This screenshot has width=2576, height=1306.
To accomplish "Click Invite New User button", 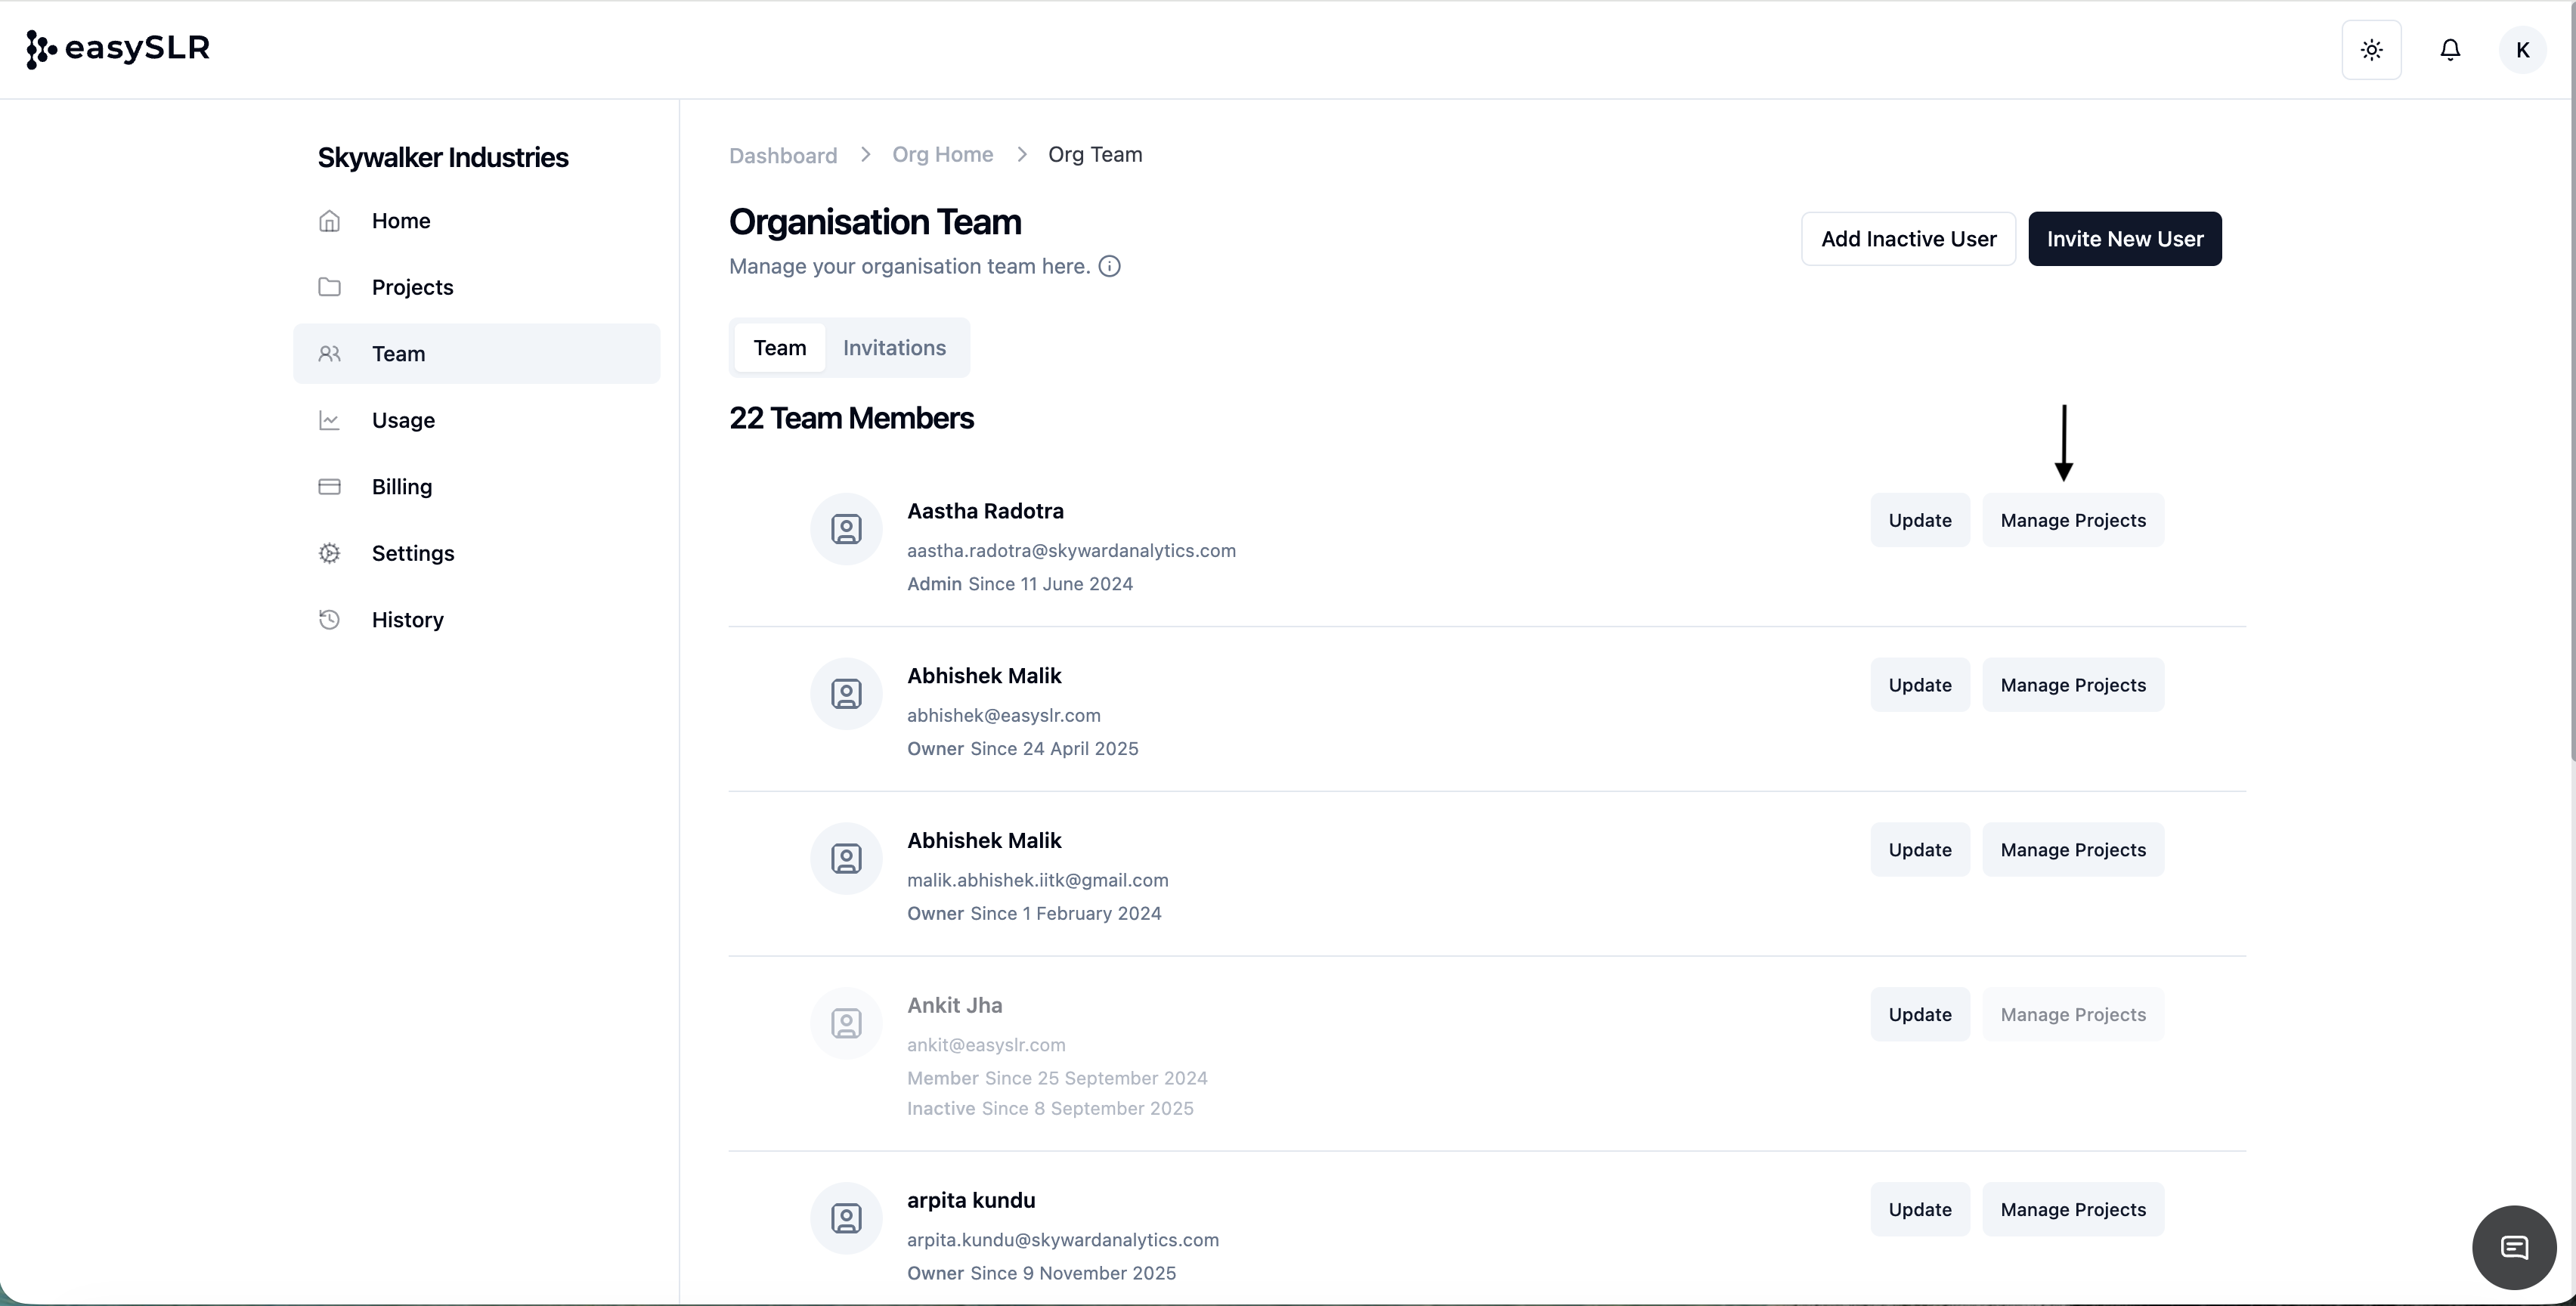I will click(x=2124, y=239).
